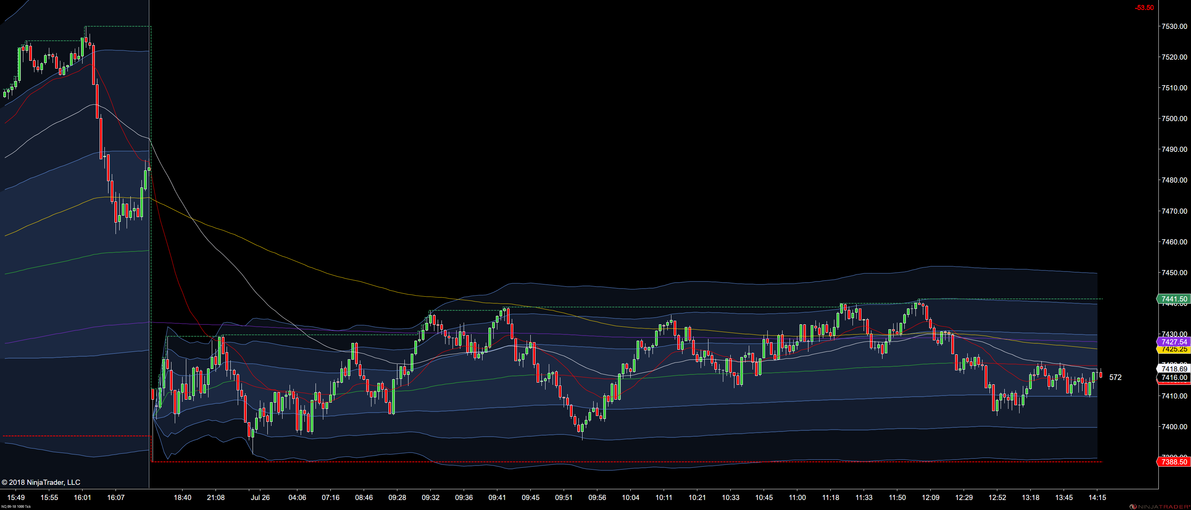Click the white 7418.69 price marker

[1174, 369]
